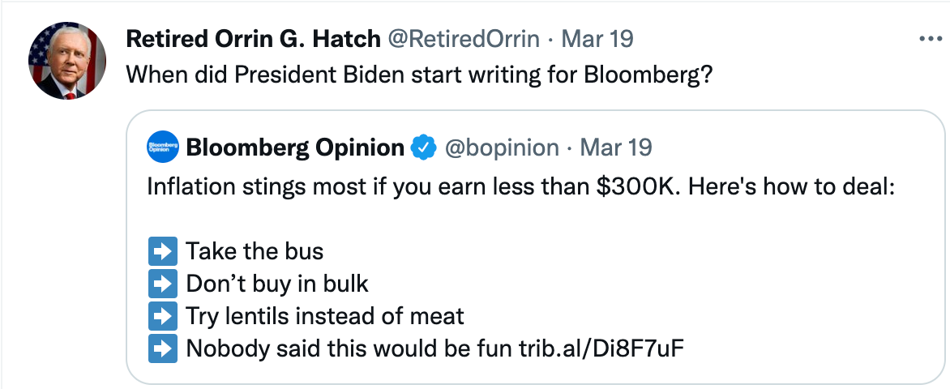
Task: Click the Bloomberg Opinion logo avatar
Action: pos(162,147)
